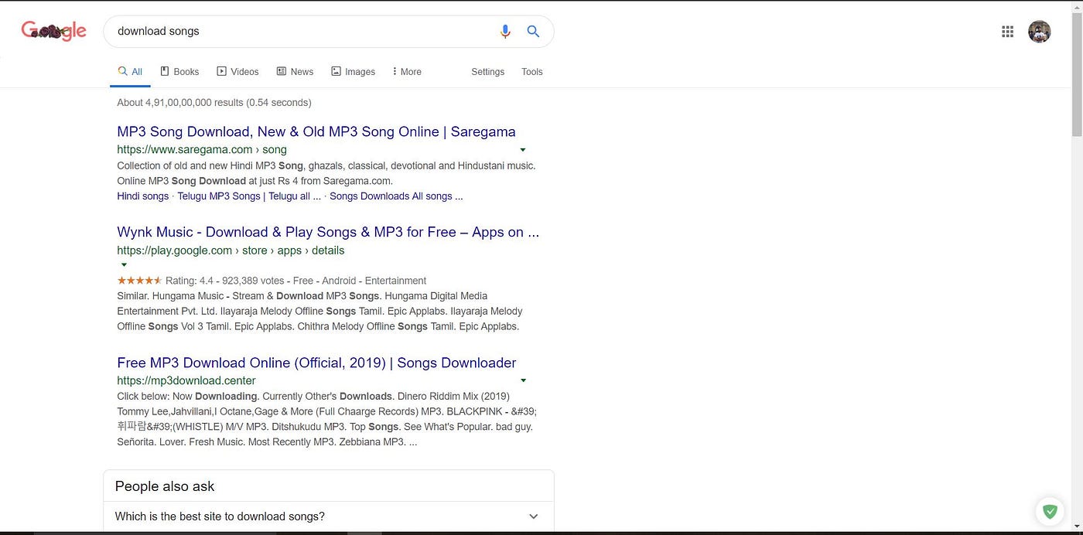Open search Tools
This screenshot has height=535, width=1083.
(x=532, y=72)
